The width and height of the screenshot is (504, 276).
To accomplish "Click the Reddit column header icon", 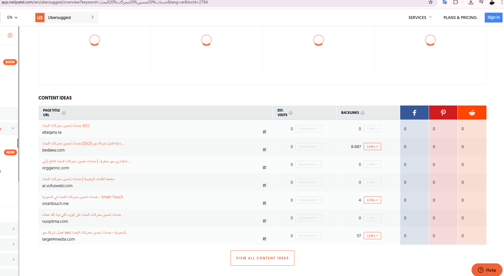I will (x=472, y=113).
